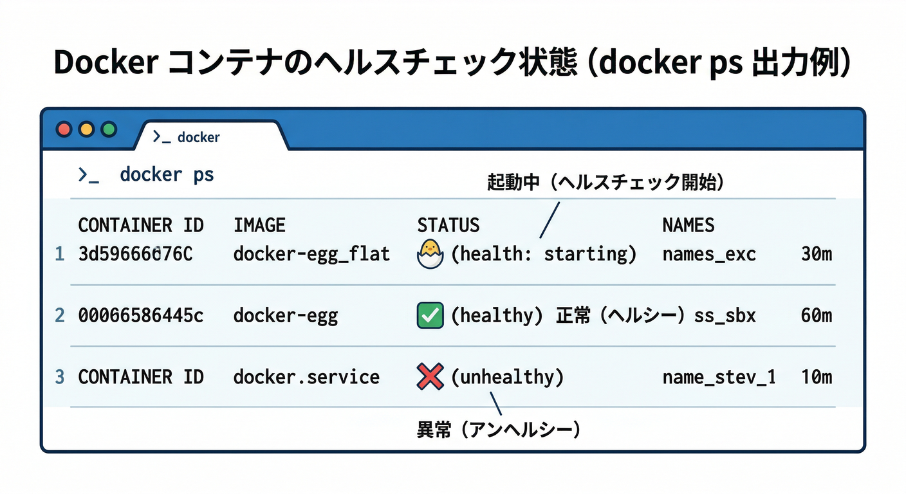Click the red traffic light dot
906x494 pixels.
[64, 129]
